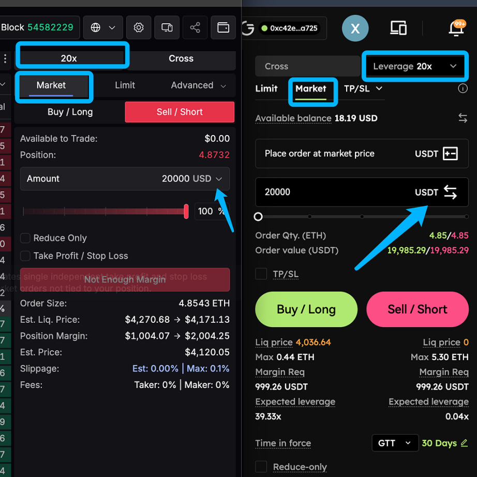Click the red amount slider handle
This screenshot has height=477, width=477.
click(186, 211)
